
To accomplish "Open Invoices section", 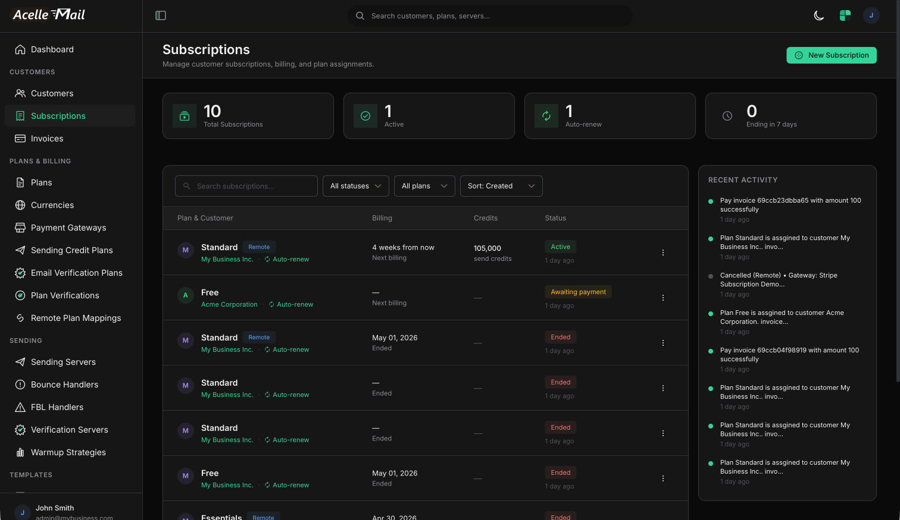I will pyautogui.click(x=70, y=138).
